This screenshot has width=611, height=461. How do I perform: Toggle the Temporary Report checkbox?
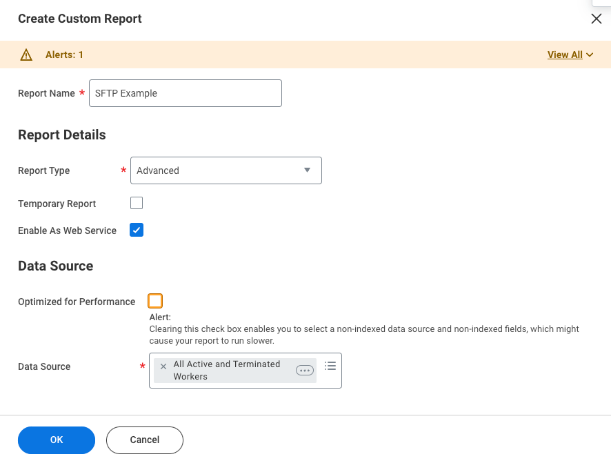[137, 203]
